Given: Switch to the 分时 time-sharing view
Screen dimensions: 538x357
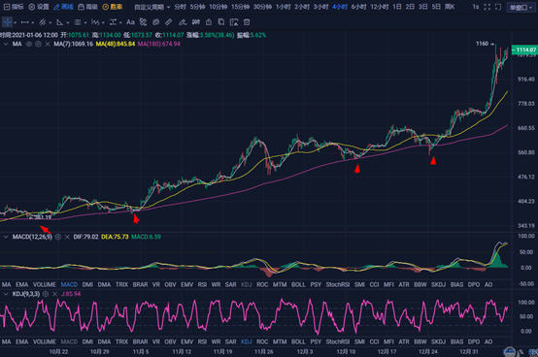Looking at the screenshot, I should point(180,7).
